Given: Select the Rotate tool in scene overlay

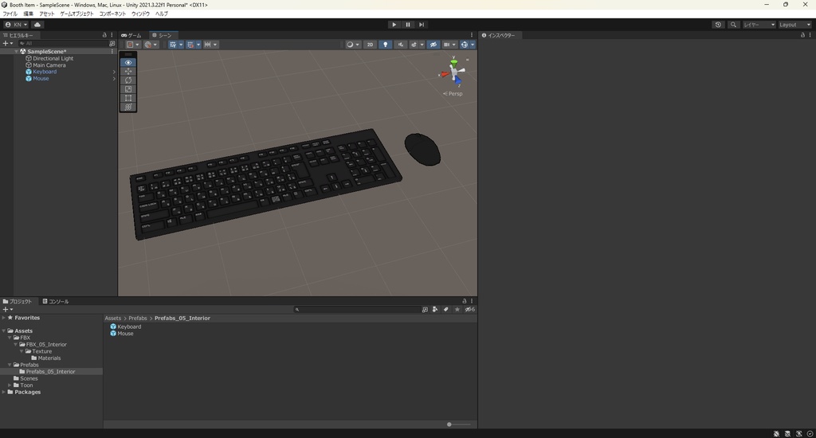Looking at the screenshot, I should pyautogui.click(x=128, y=80).
